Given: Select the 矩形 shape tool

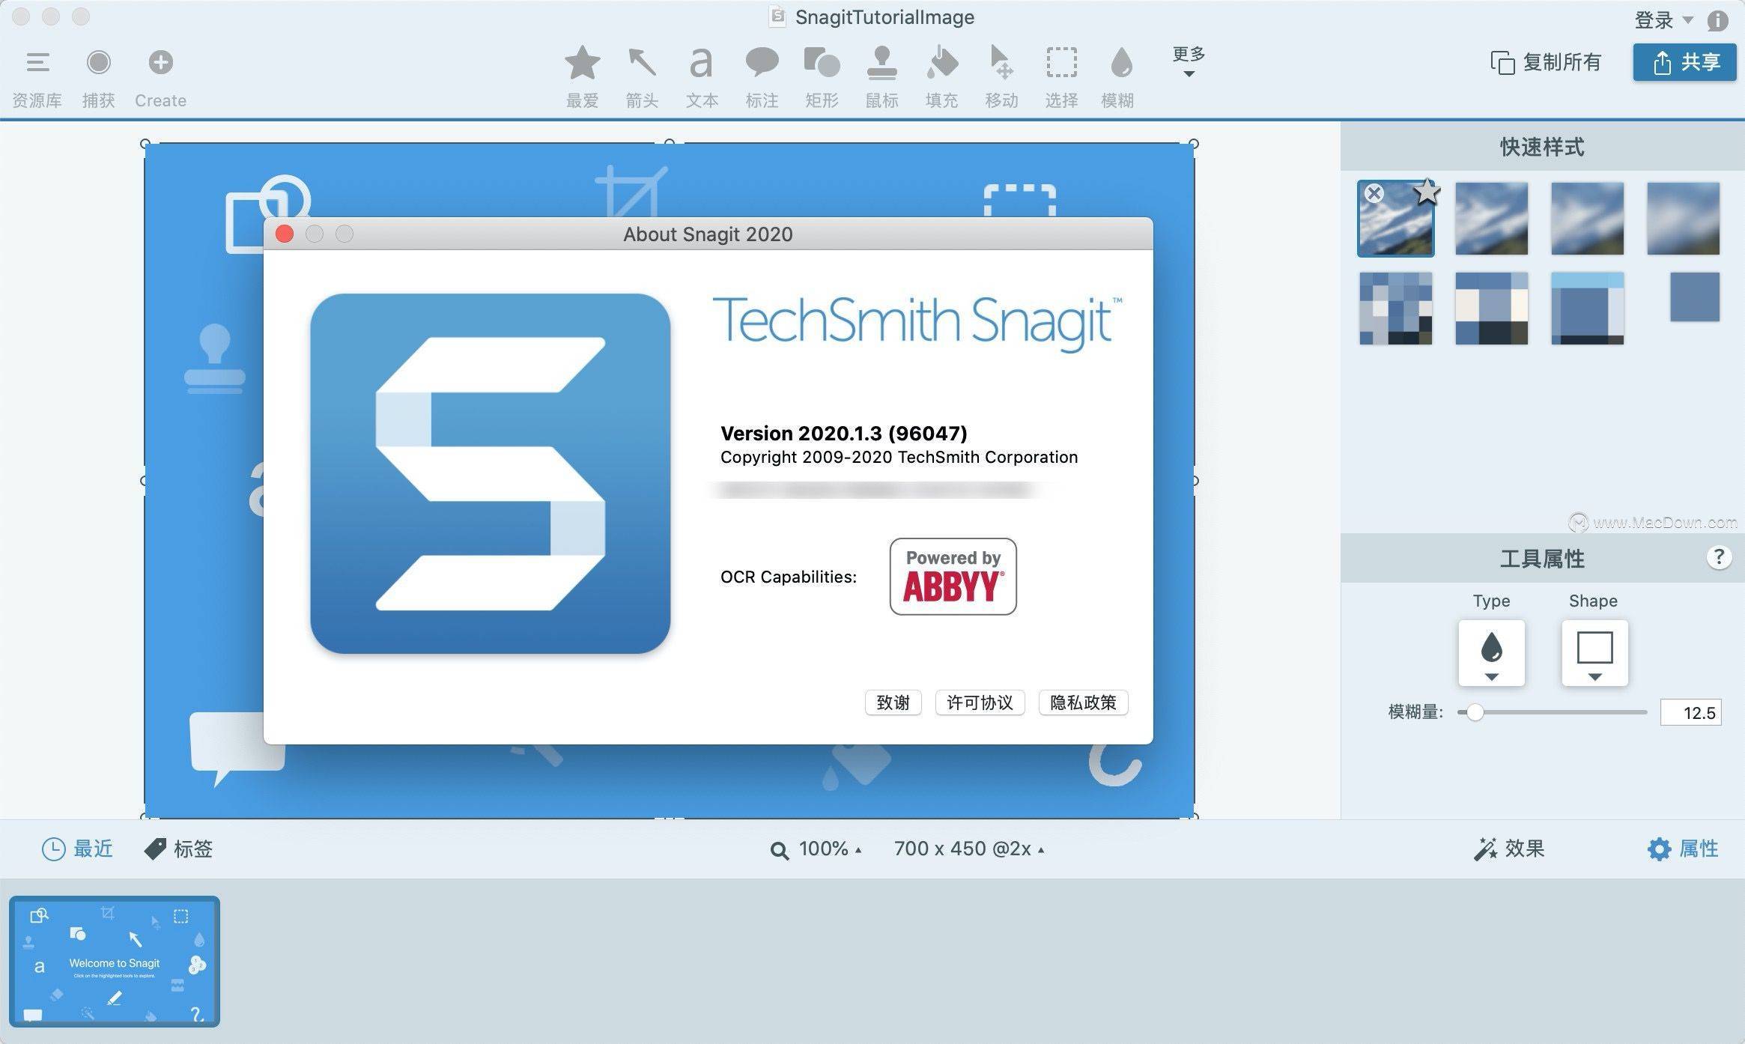Looking at the screenshot, I should point(822,77).
